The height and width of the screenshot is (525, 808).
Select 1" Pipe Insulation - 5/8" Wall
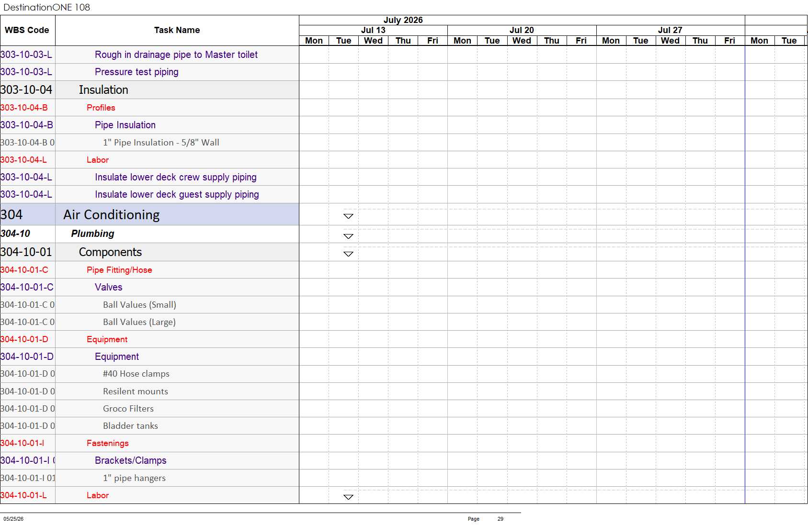point(161,143)
